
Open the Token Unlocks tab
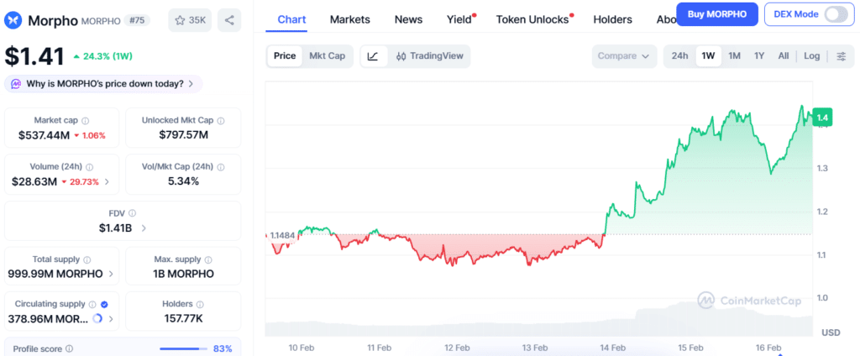pos(532,20)
